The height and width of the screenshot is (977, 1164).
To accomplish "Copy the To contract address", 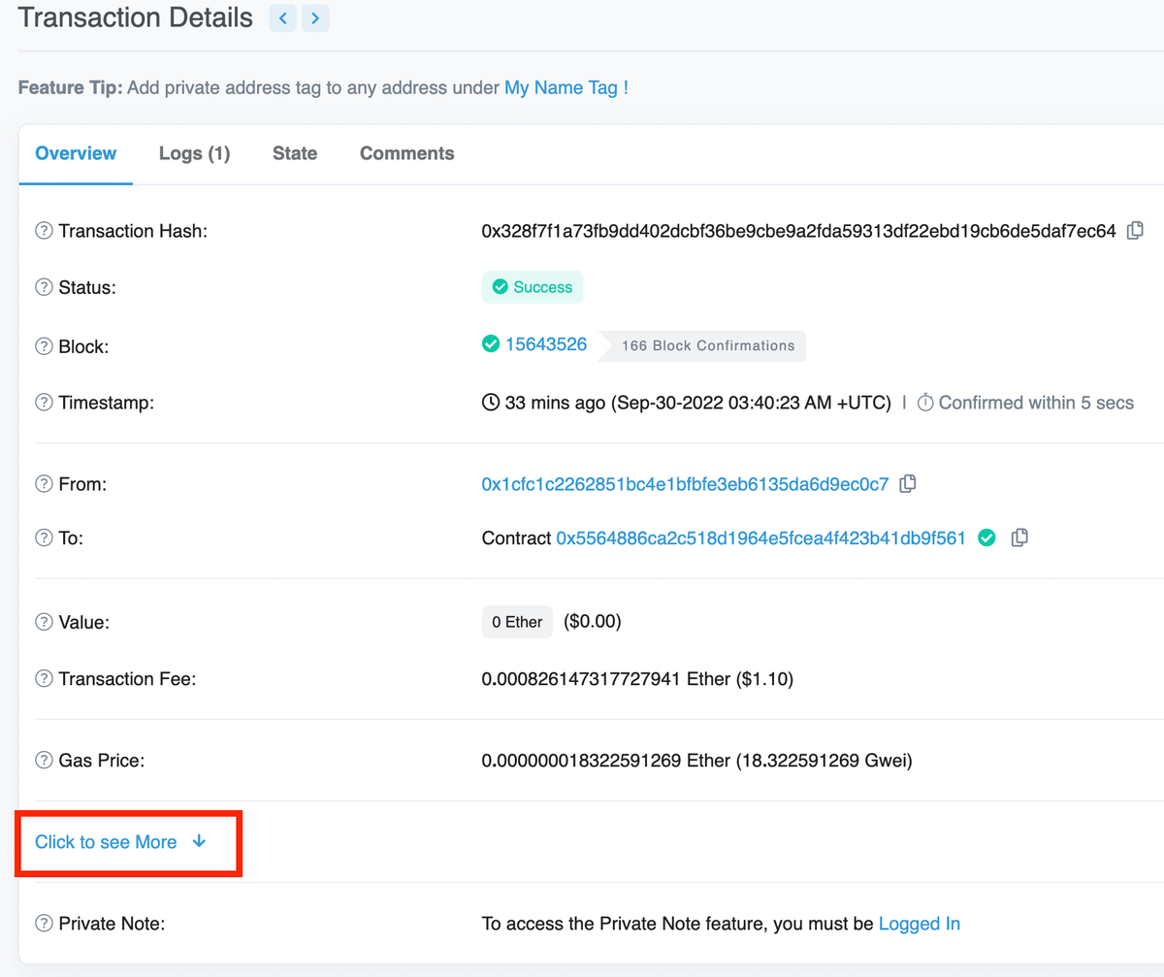I will click(x=1019, y=537).
